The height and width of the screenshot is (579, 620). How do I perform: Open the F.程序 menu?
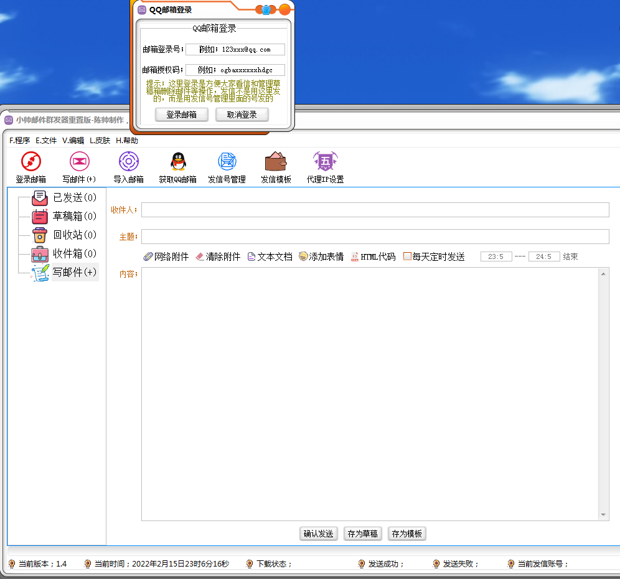coord(19,141)
